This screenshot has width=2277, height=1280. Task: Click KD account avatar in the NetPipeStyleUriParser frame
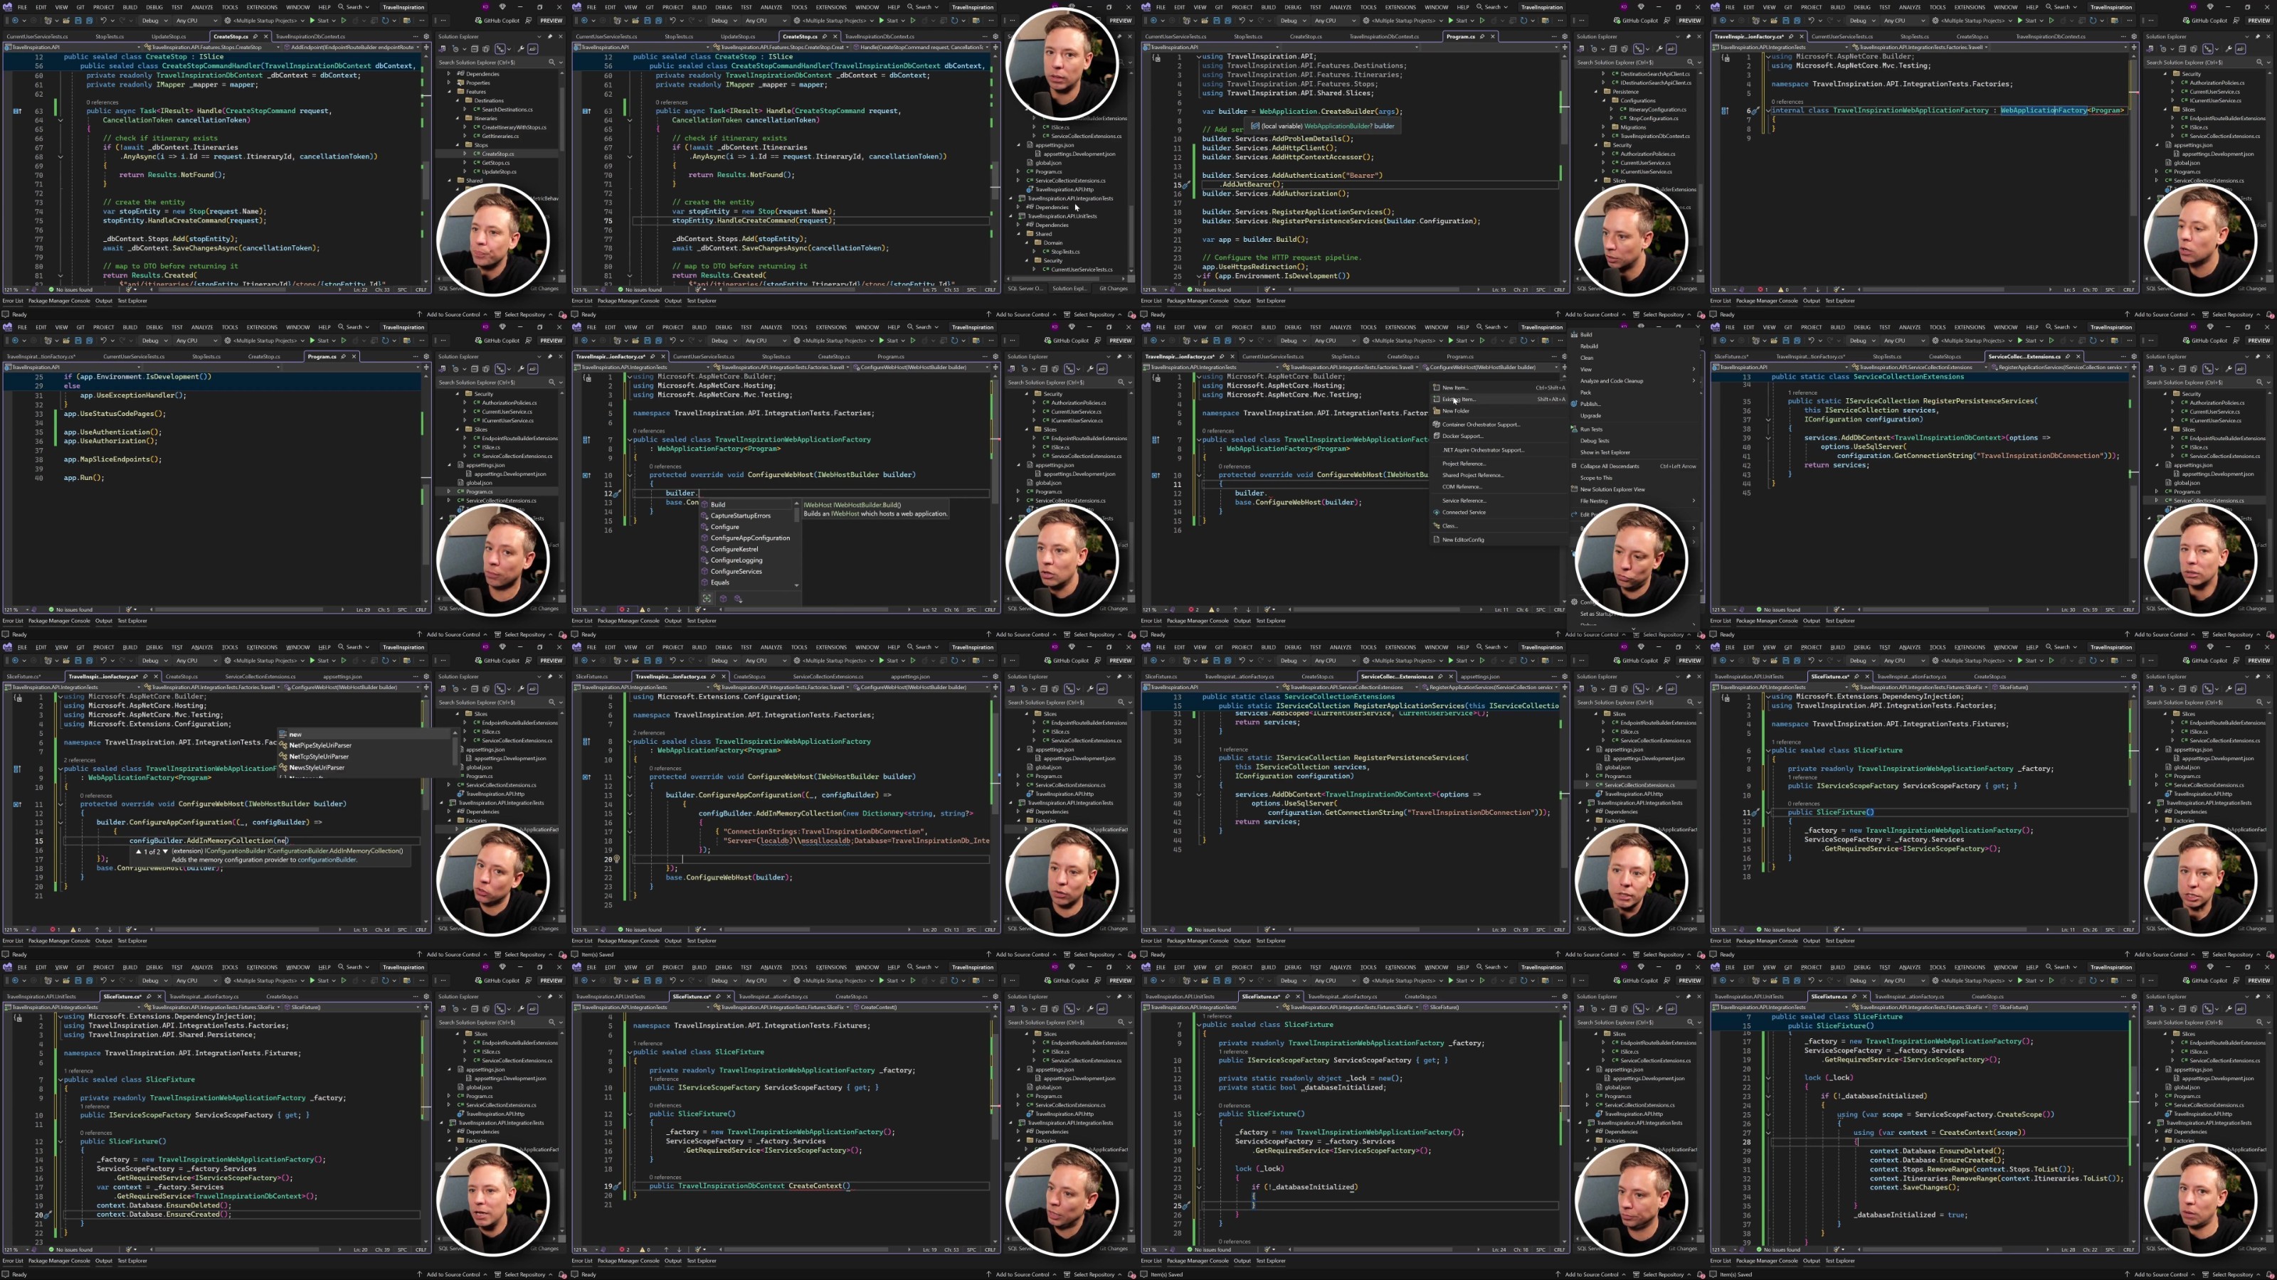(x=486, y=648)
